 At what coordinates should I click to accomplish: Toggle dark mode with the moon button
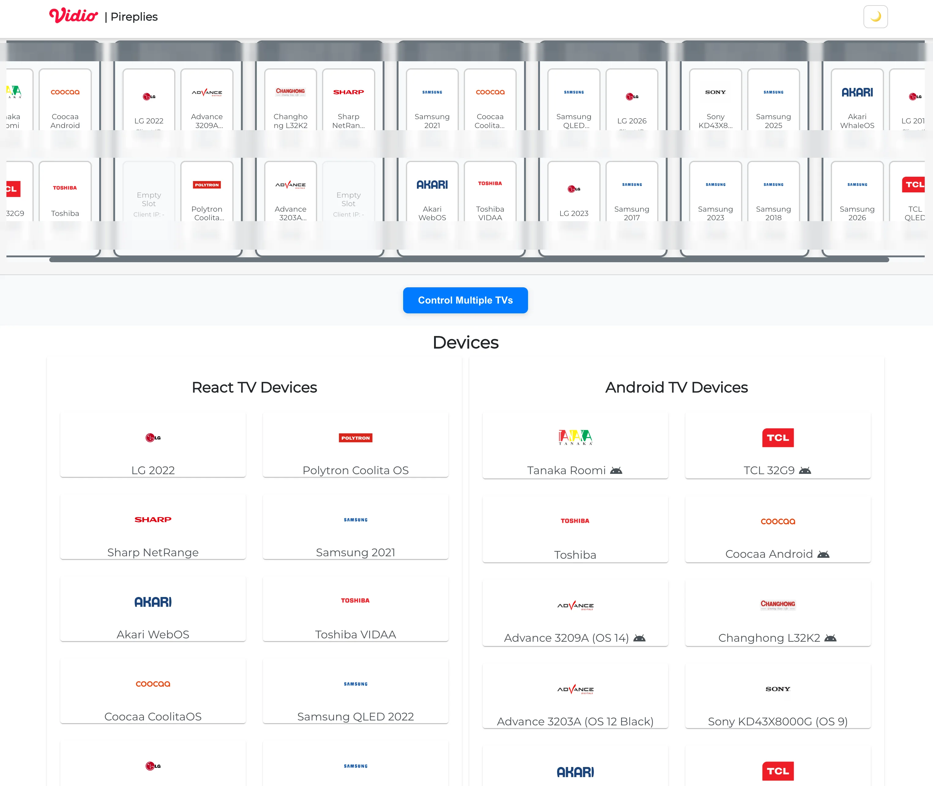click(x=875, y=17)
